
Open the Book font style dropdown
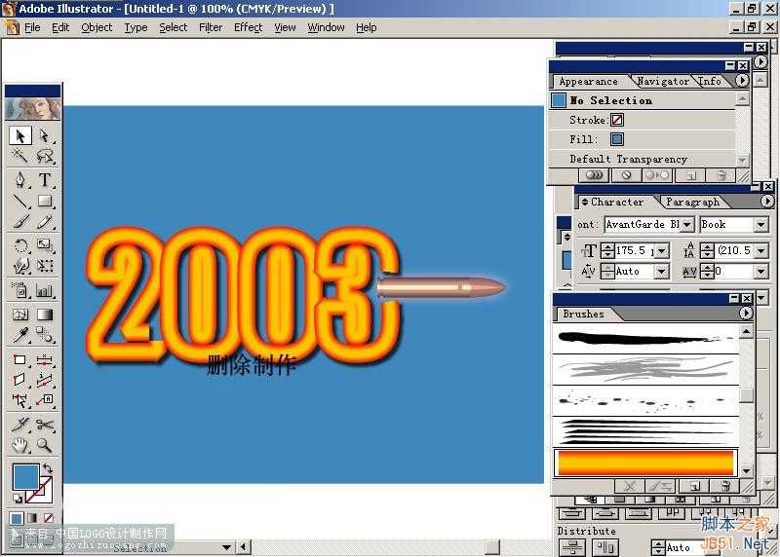click(x=760, y=225)
